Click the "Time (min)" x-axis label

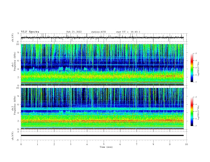[x=106, y=147]
